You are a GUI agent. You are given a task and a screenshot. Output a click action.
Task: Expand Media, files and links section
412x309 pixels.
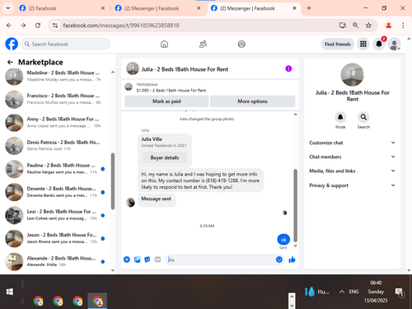pyautogui.click(x=352, y=171)
